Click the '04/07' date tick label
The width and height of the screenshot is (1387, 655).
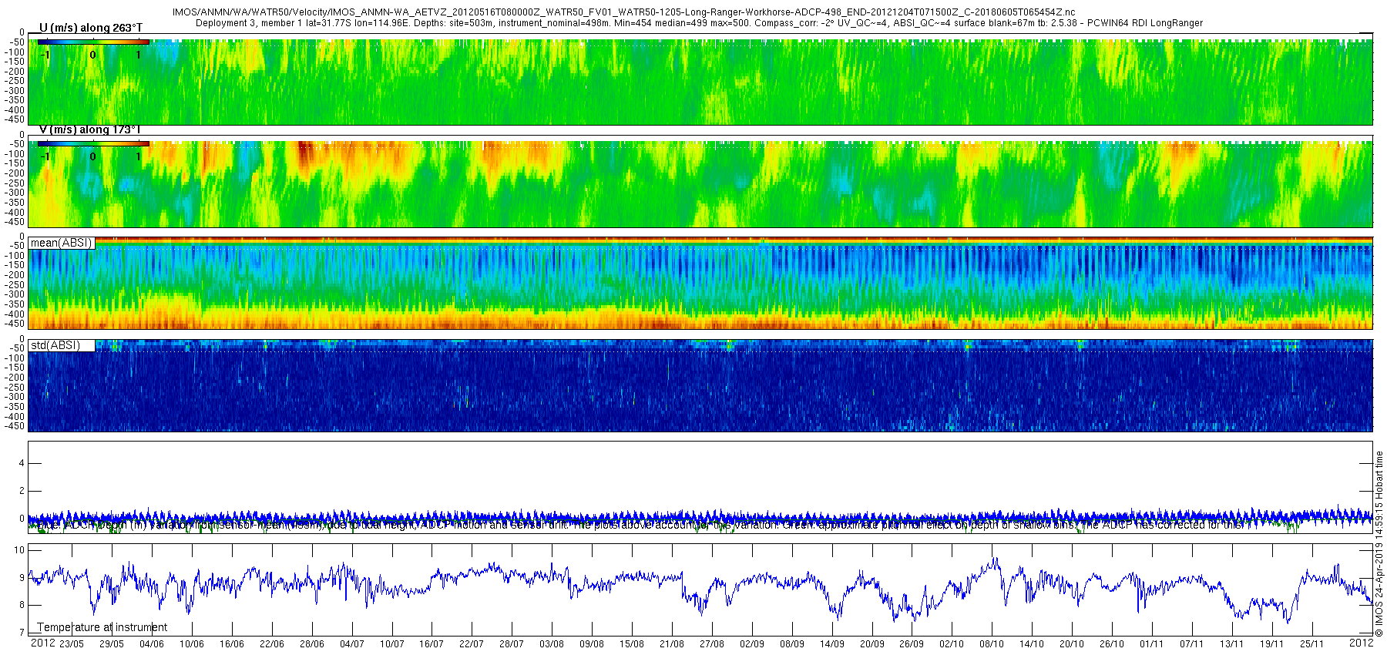click(x=352, y=644)
